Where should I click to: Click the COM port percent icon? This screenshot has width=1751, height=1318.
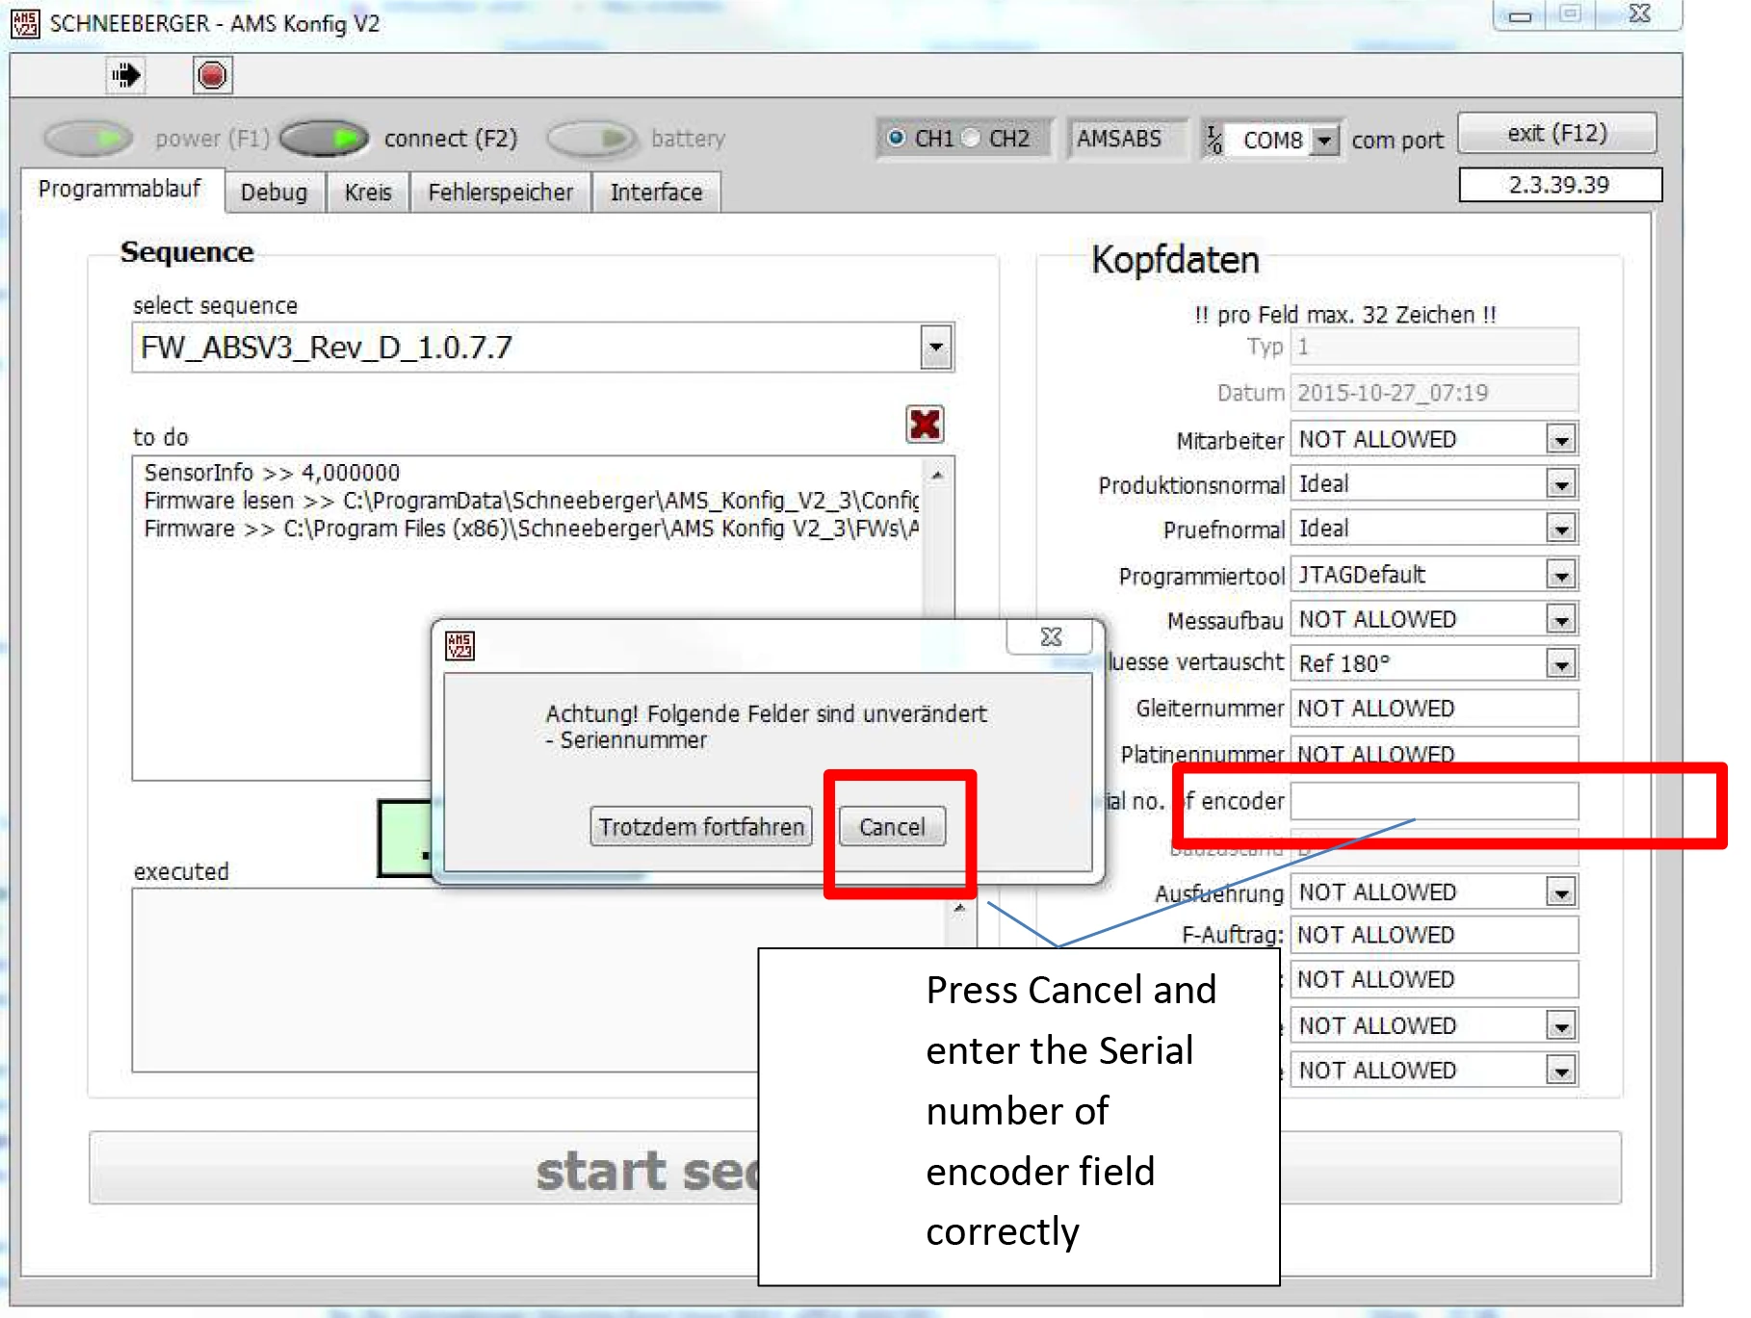pos(1215,140)
